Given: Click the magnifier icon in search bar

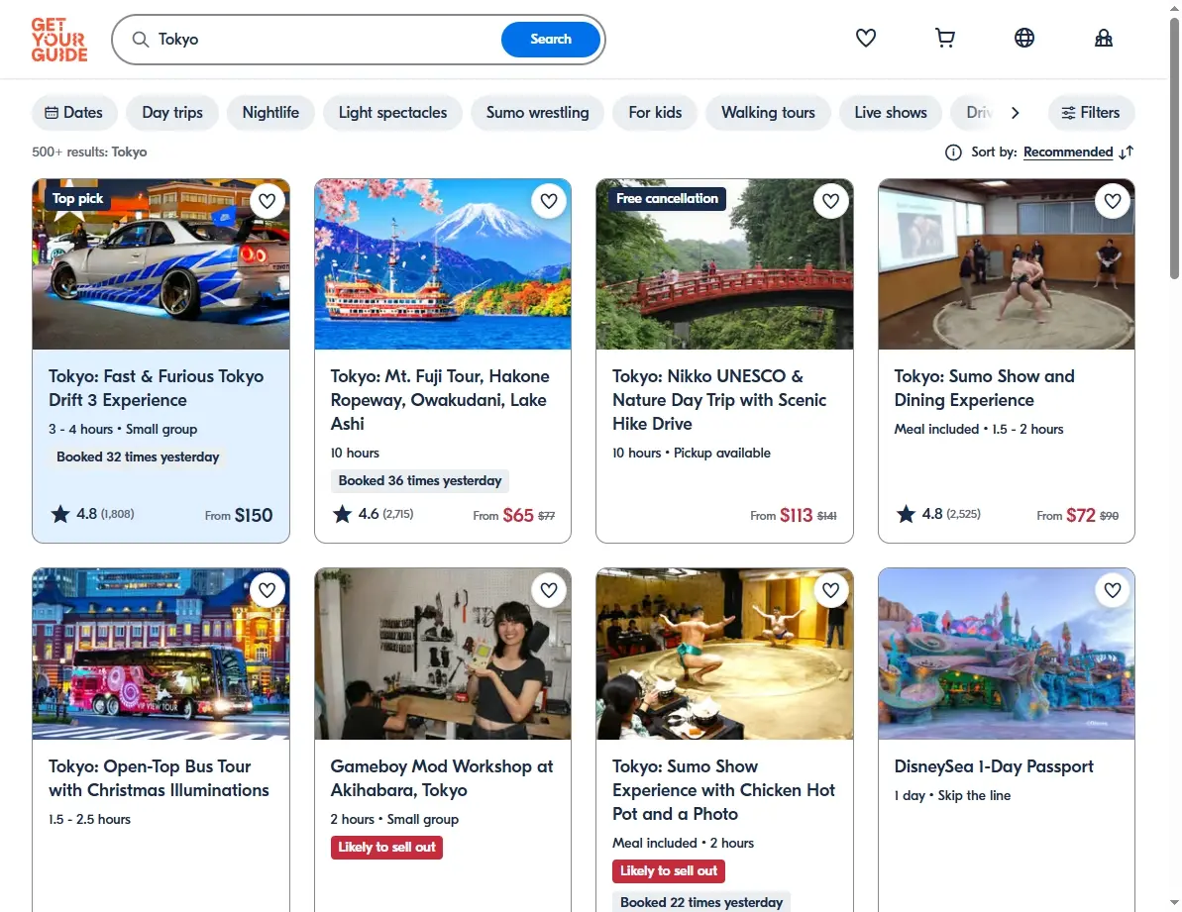Looking at the screenshot, I should pyautogui.click(x=141, y=40).
